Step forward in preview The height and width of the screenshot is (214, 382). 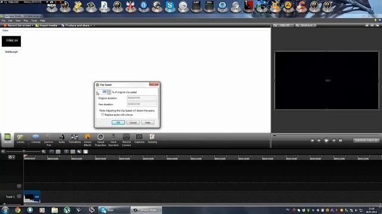pyautogui.click(x=334, y=140)
